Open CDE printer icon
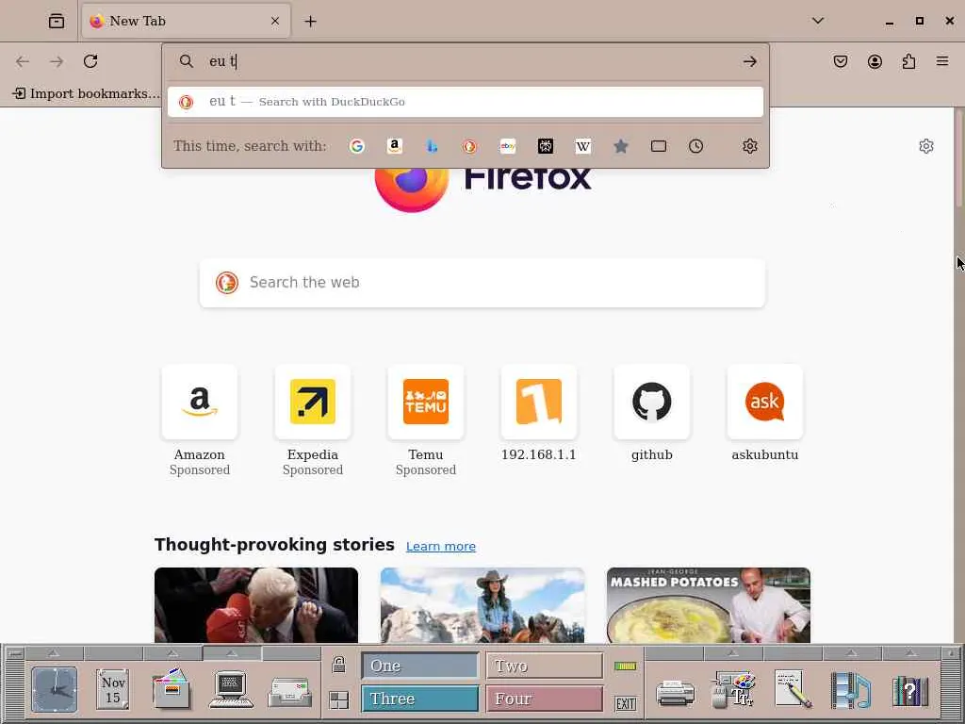Viewport: 965px width, 724px height. click(675, 692)
